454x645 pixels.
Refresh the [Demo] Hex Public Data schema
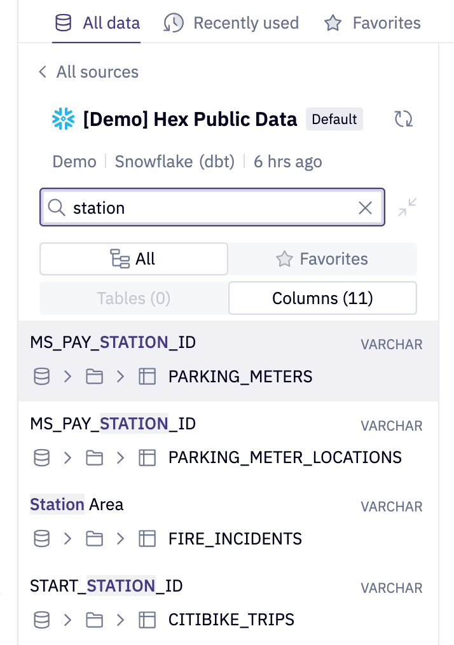[404, 119]
